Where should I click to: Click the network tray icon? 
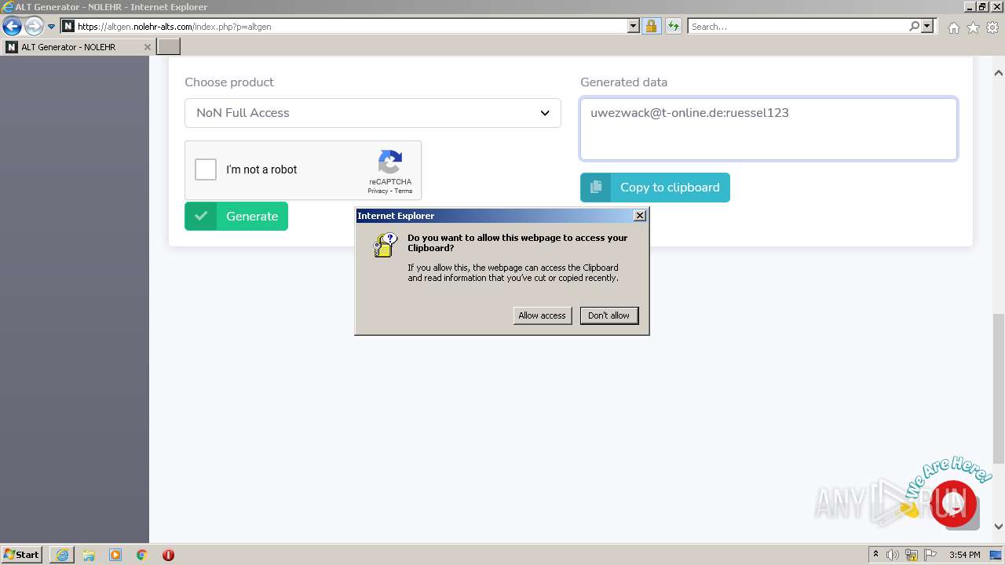[912, 555]
